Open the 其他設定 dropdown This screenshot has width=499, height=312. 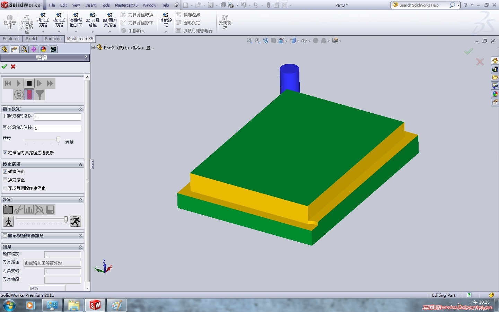[166, 32]
